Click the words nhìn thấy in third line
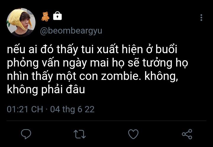Image resolution: width=213 pixels, height=147 pixels. 30,76
